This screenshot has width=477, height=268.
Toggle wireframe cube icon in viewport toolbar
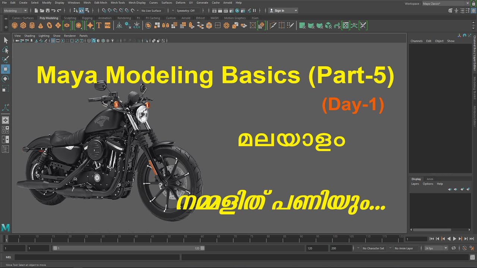click(89, 41)
